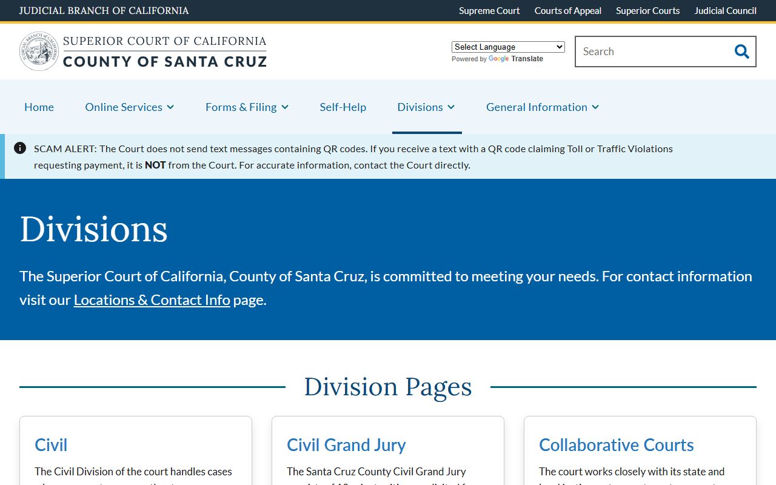Open the Courts of Appeal link
776x485 pixels.
click(x=568, y=10)
